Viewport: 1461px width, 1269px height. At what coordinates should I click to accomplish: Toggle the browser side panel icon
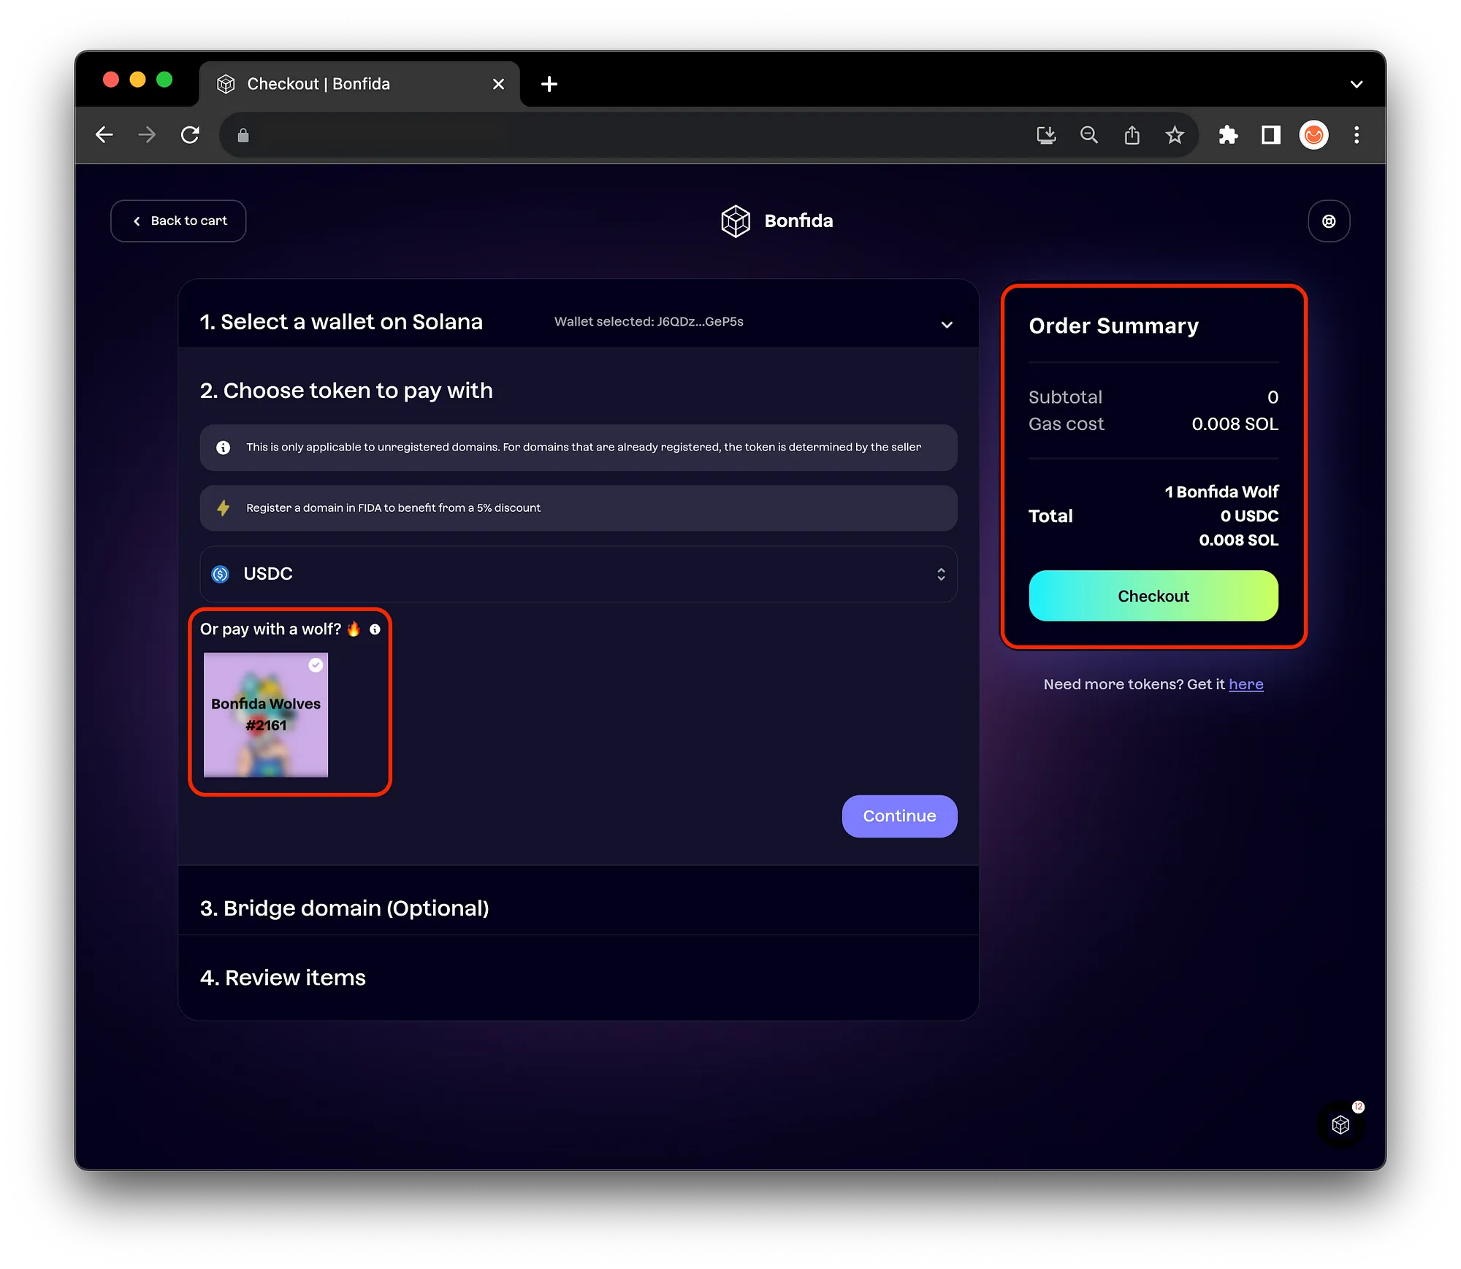click(1271, 135)
